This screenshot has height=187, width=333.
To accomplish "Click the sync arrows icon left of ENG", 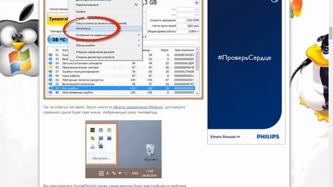I will pos(126,173).
